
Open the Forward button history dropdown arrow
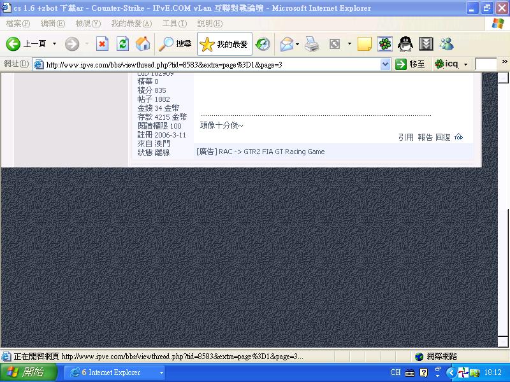(87, 43)
